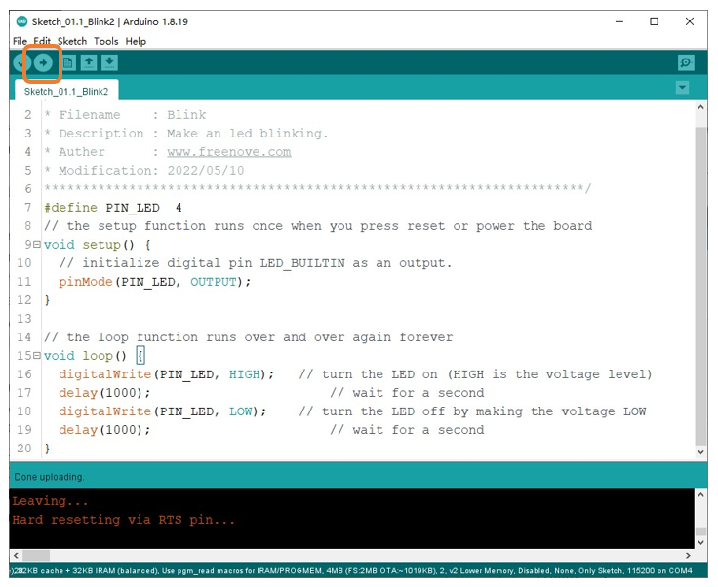Click 'Done uploading.' status message

point(49,477)
